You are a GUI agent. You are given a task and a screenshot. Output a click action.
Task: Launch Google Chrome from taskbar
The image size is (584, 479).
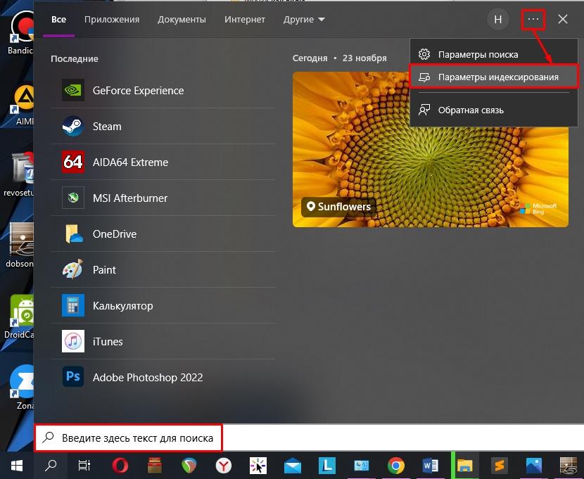coord(396,465)
